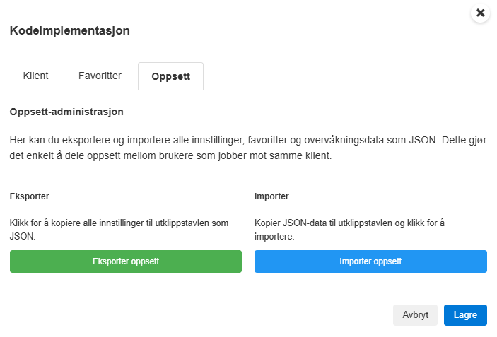Click the blue Importer oppsett button
This screenshot has width=497, height=337.
tap(370, 261)
